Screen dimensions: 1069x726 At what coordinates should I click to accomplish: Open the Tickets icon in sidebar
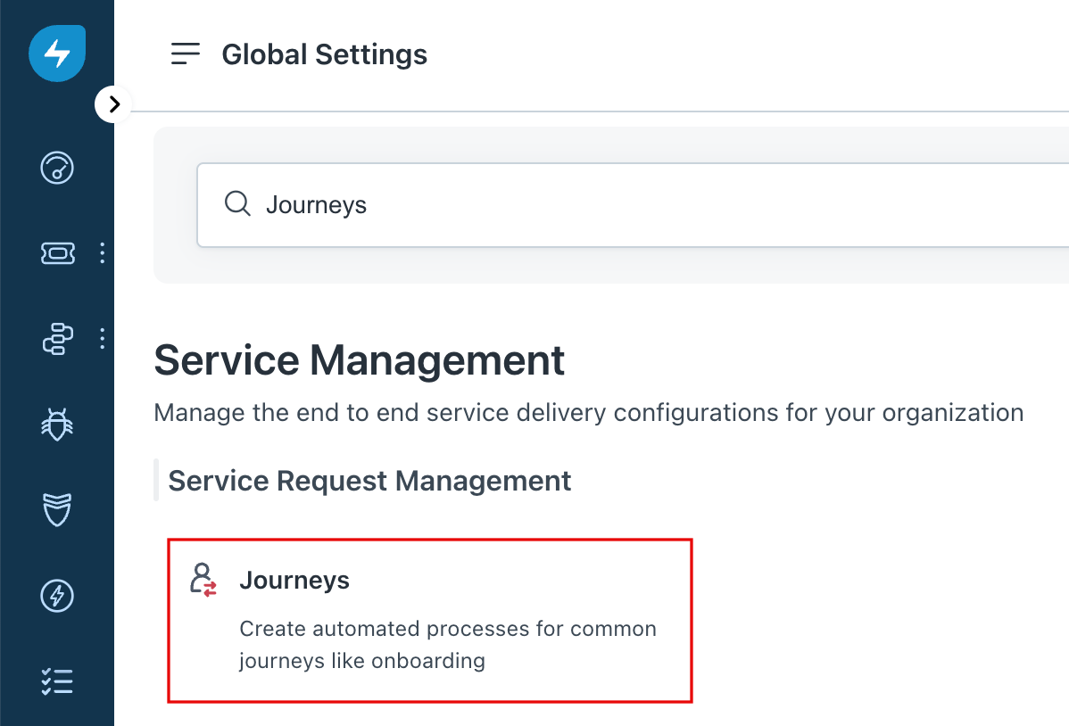tap(58, 253)
